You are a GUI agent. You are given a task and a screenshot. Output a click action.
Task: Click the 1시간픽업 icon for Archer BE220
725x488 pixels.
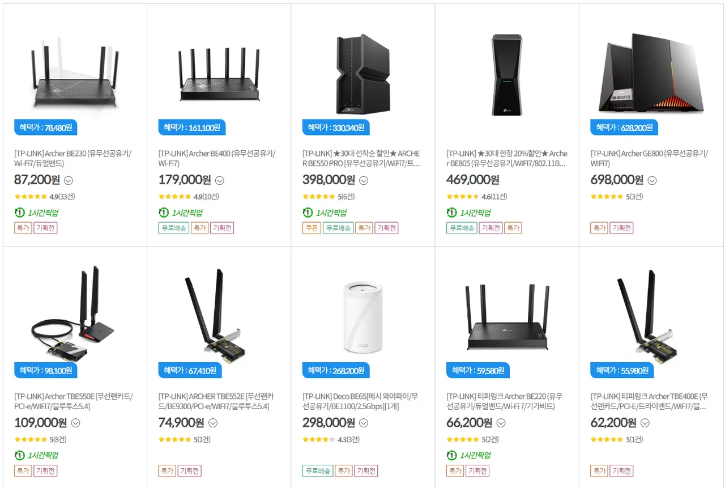point(451,455)
